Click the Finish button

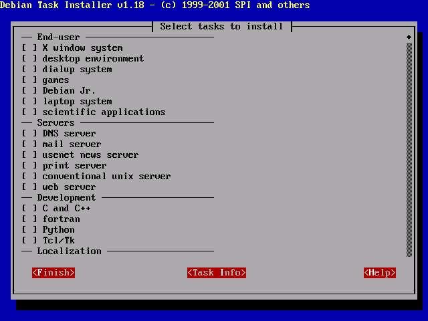[53, 273]
